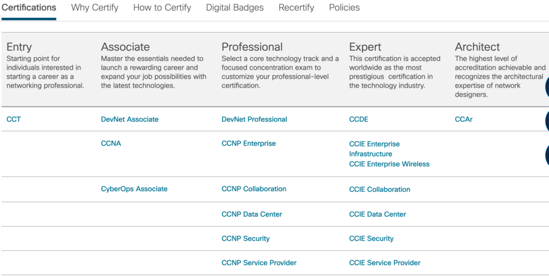549x277 pixels.
Task: Open the DevNet Associate link
Action: (x=130, y=119)
